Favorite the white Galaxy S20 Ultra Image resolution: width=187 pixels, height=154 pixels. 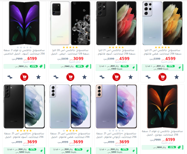(x=84, y=77)
